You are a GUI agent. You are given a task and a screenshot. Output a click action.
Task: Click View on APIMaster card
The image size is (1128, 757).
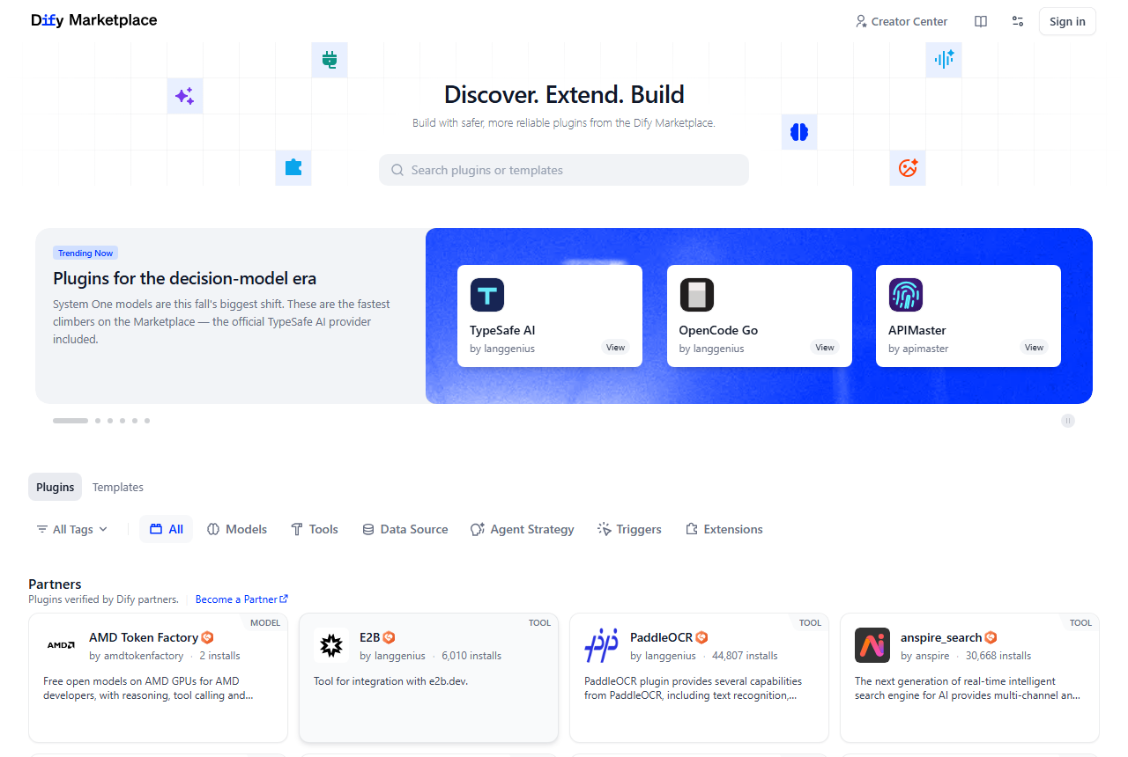1034,348
